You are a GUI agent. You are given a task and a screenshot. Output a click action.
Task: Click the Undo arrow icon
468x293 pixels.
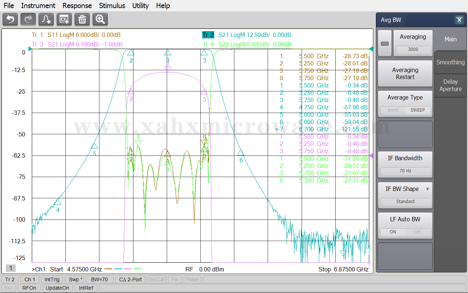click(10, 19)
